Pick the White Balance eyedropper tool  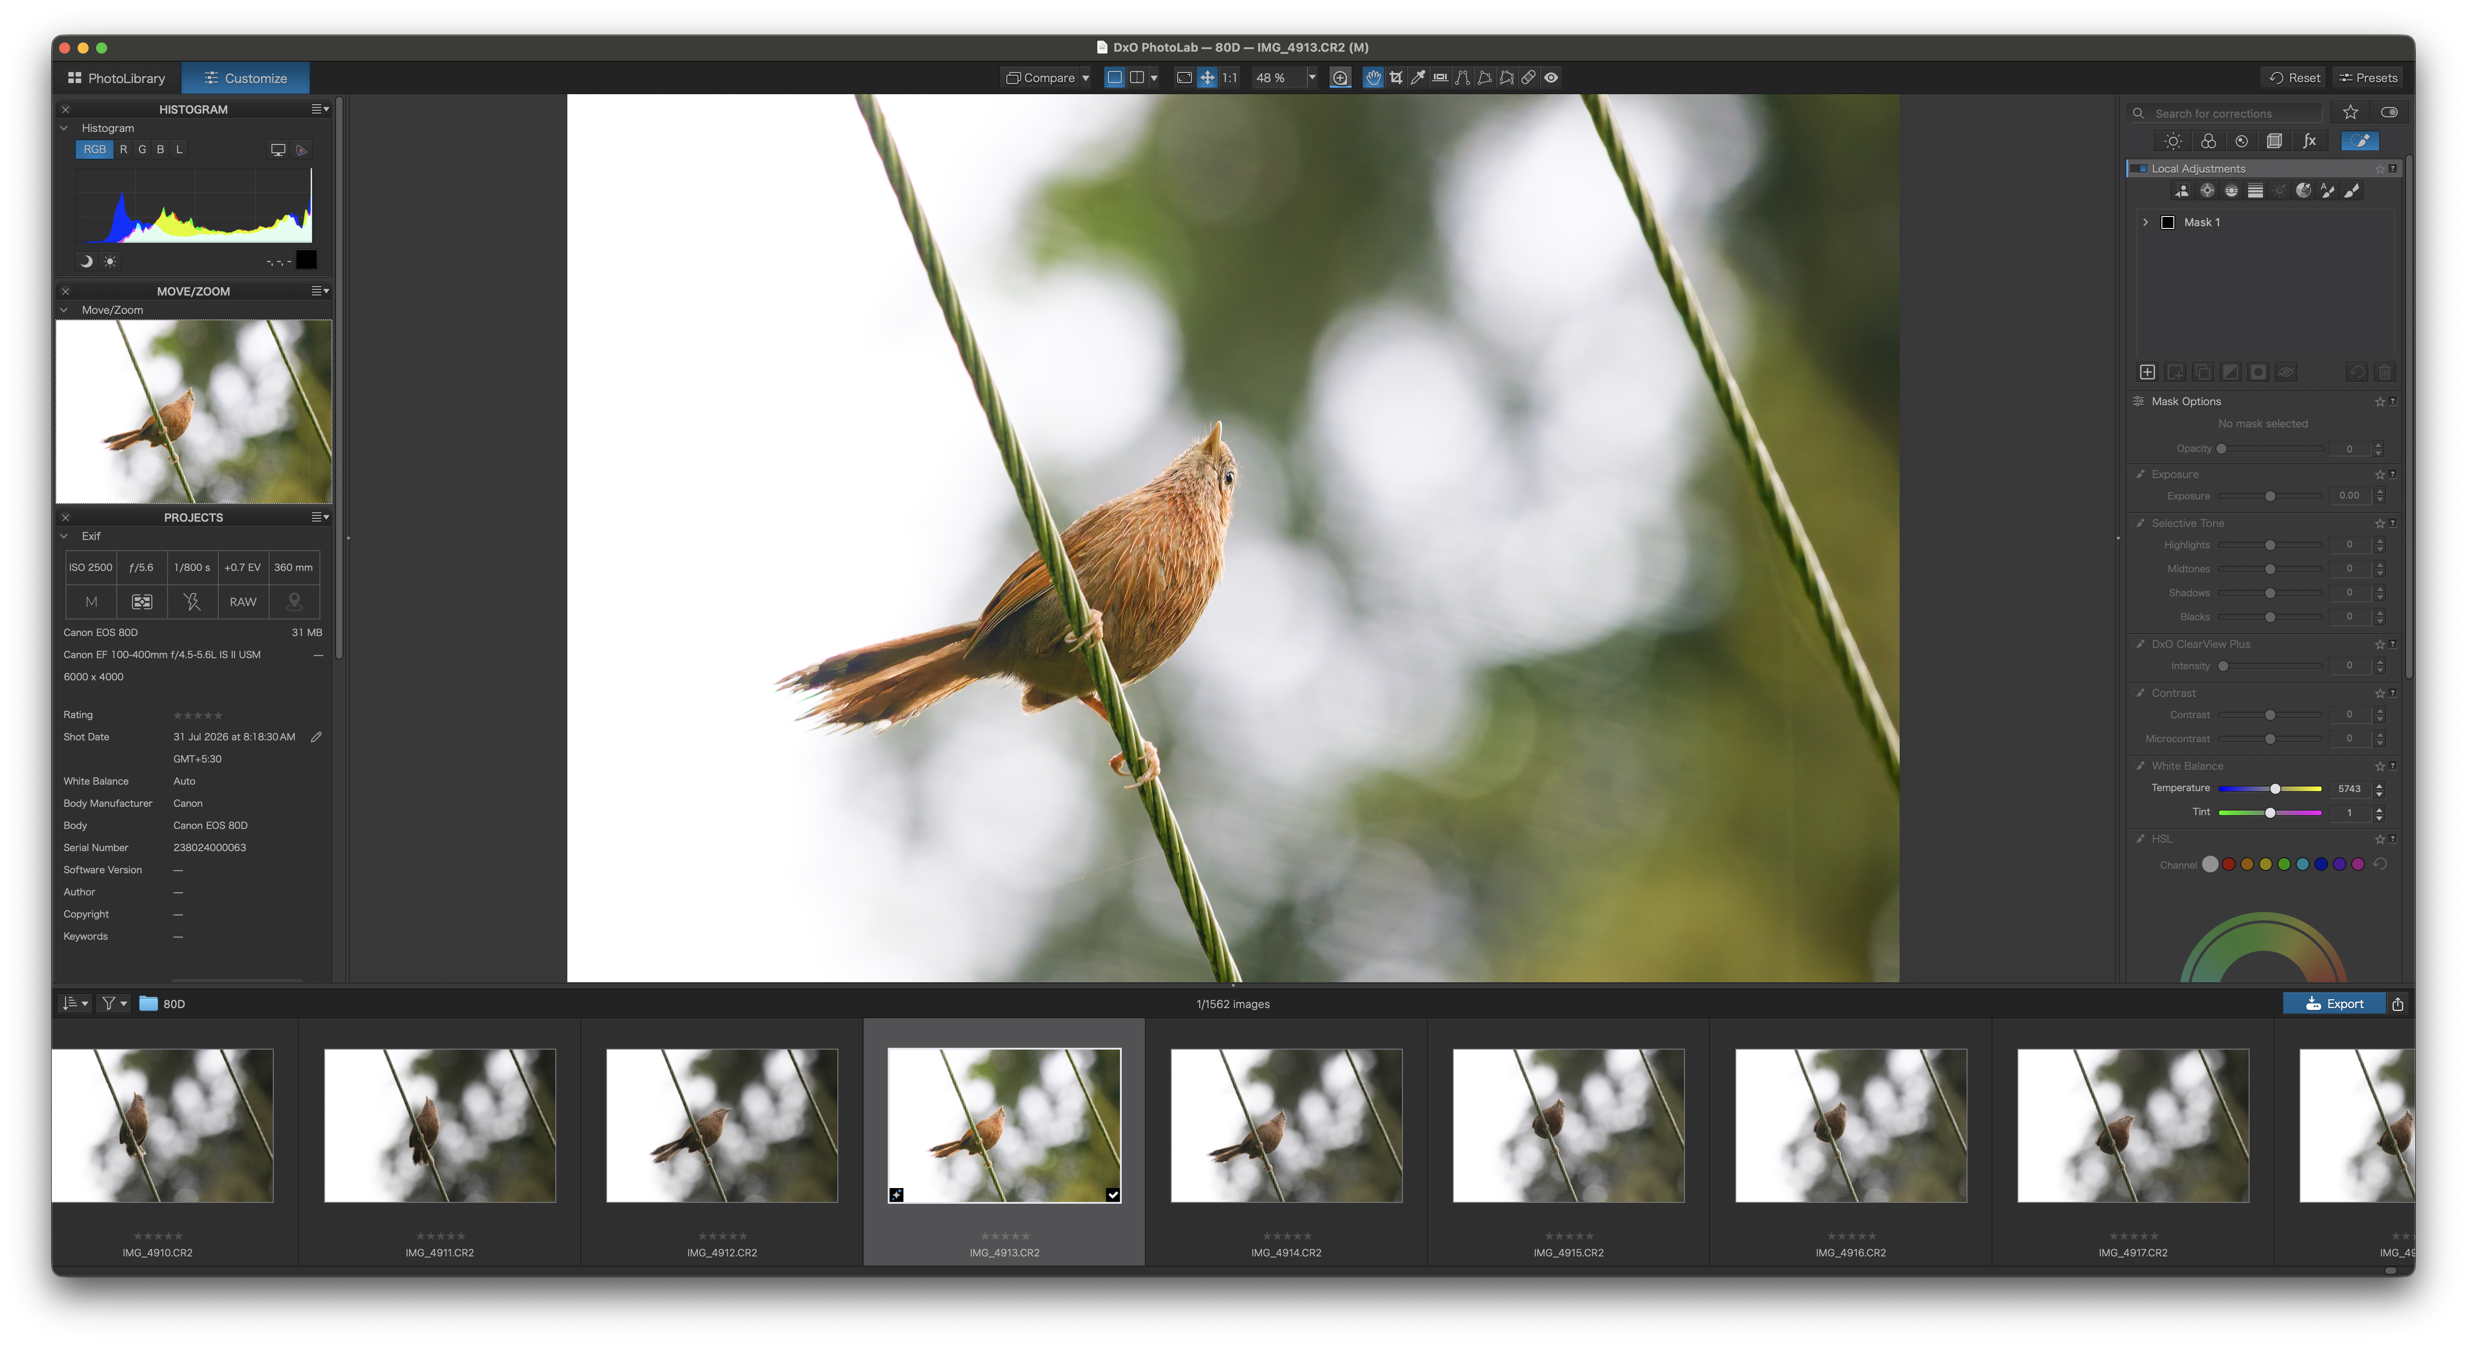pos(1417,78)
